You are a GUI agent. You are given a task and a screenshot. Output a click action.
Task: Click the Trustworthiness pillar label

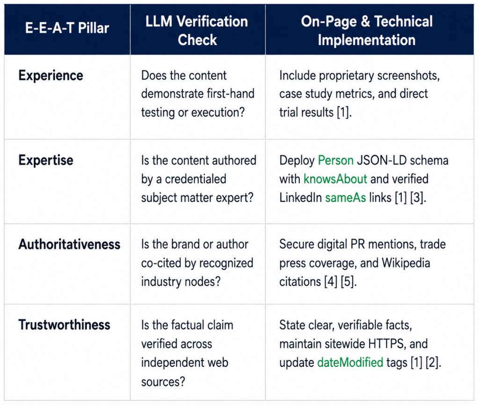(x=64, y=325)
